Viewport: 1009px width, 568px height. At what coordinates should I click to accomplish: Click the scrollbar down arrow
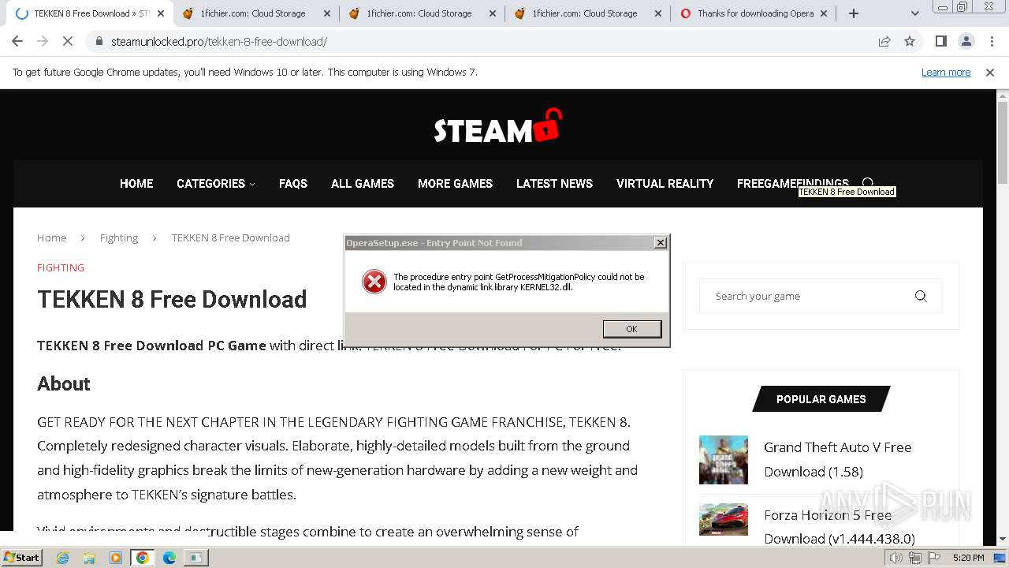[1003, 539]
